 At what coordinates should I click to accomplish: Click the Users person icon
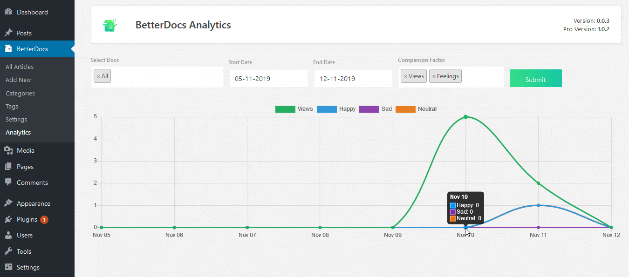tap(8, 235)
